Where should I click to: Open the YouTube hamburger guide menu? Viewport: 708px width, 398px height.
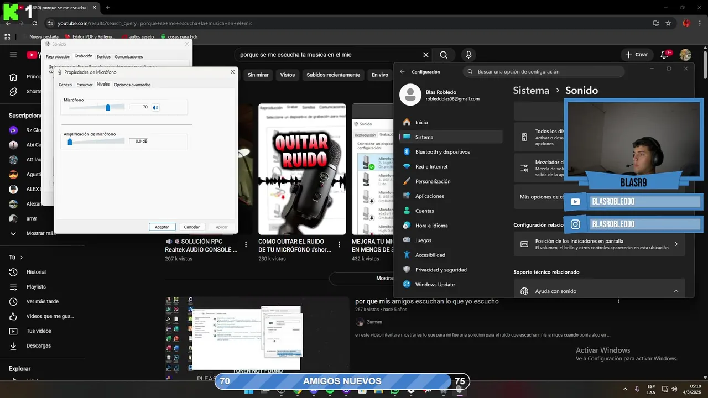(x=13, y=55)
